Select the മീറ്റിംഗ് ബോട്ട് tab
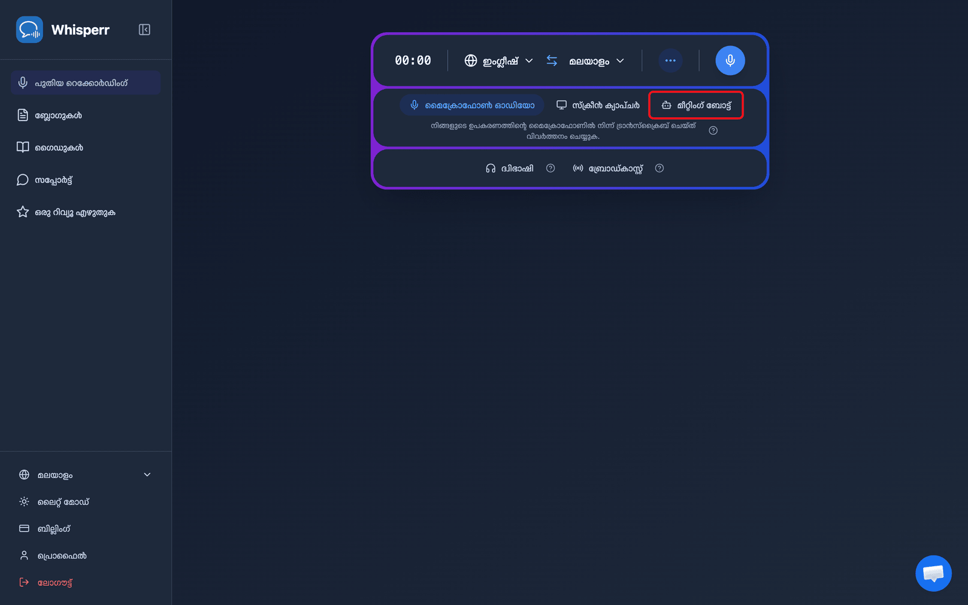 (x=696, y=105)
